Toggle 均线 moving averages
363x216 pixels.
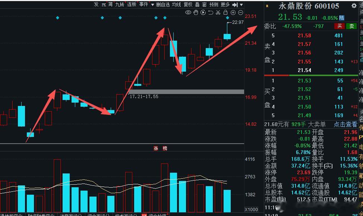coord(176,4)
